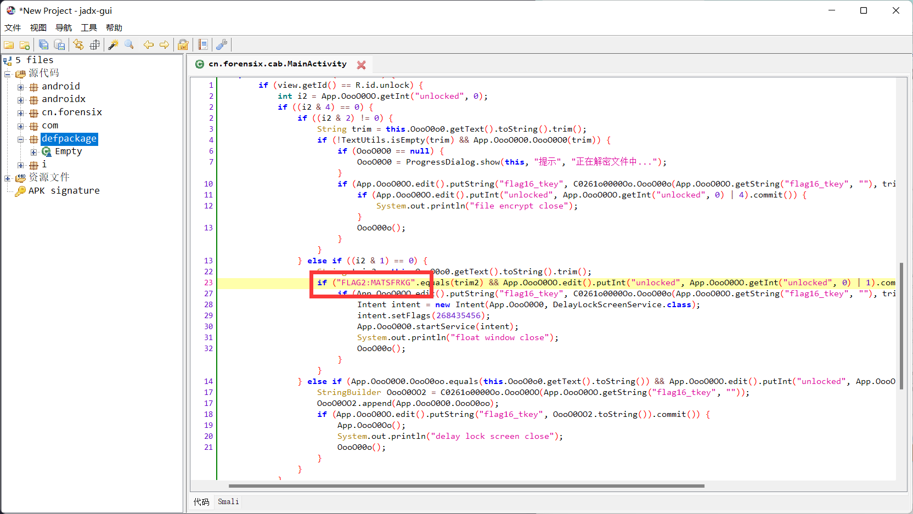Open text search with the wand icon
This screenshot has width=913, height=514.
coord(114,45)
